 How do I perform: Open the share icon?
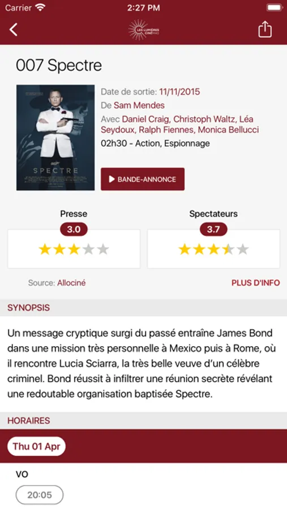coord(265,29)
